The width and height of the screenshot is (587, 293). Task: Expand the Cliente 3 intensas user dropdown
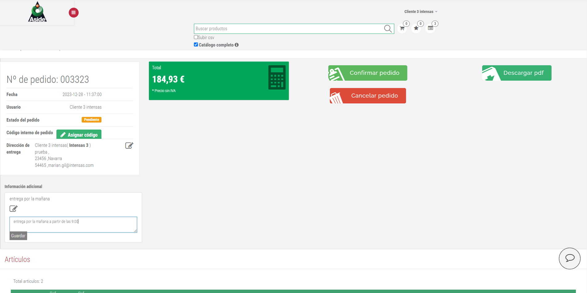(x=421, y=12)
